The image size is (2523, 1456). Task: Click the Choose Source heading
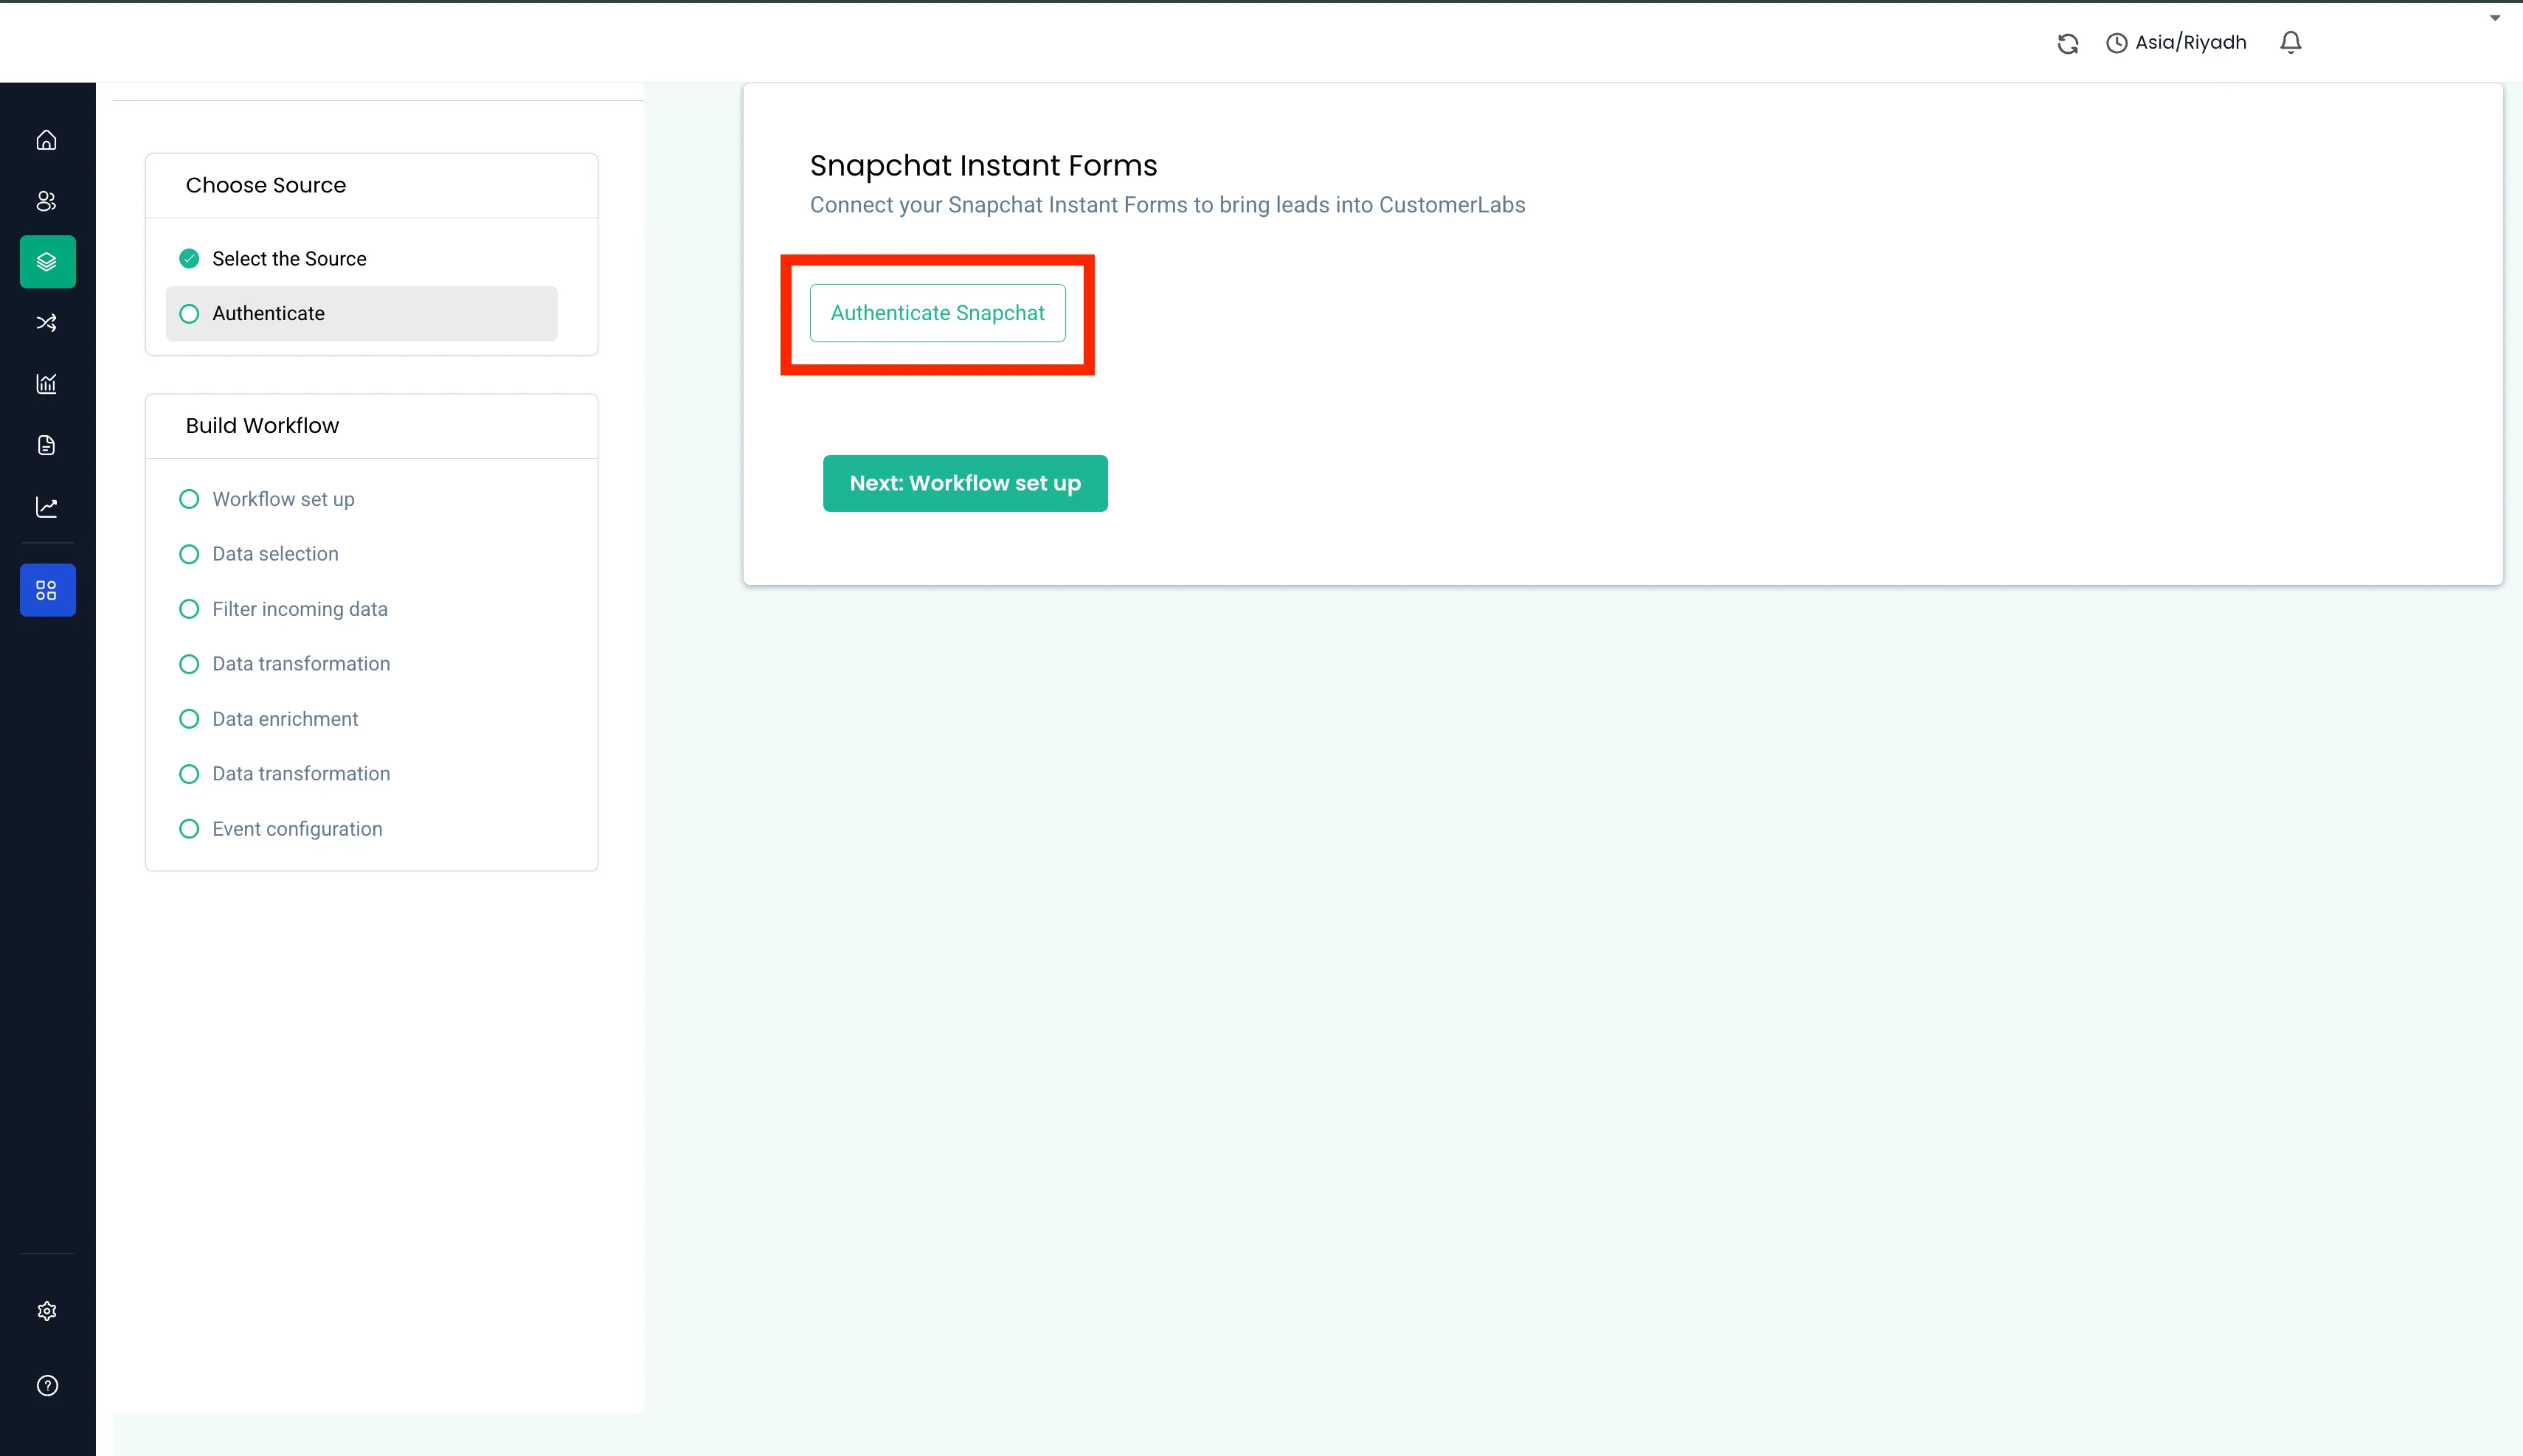click(266, 185)
